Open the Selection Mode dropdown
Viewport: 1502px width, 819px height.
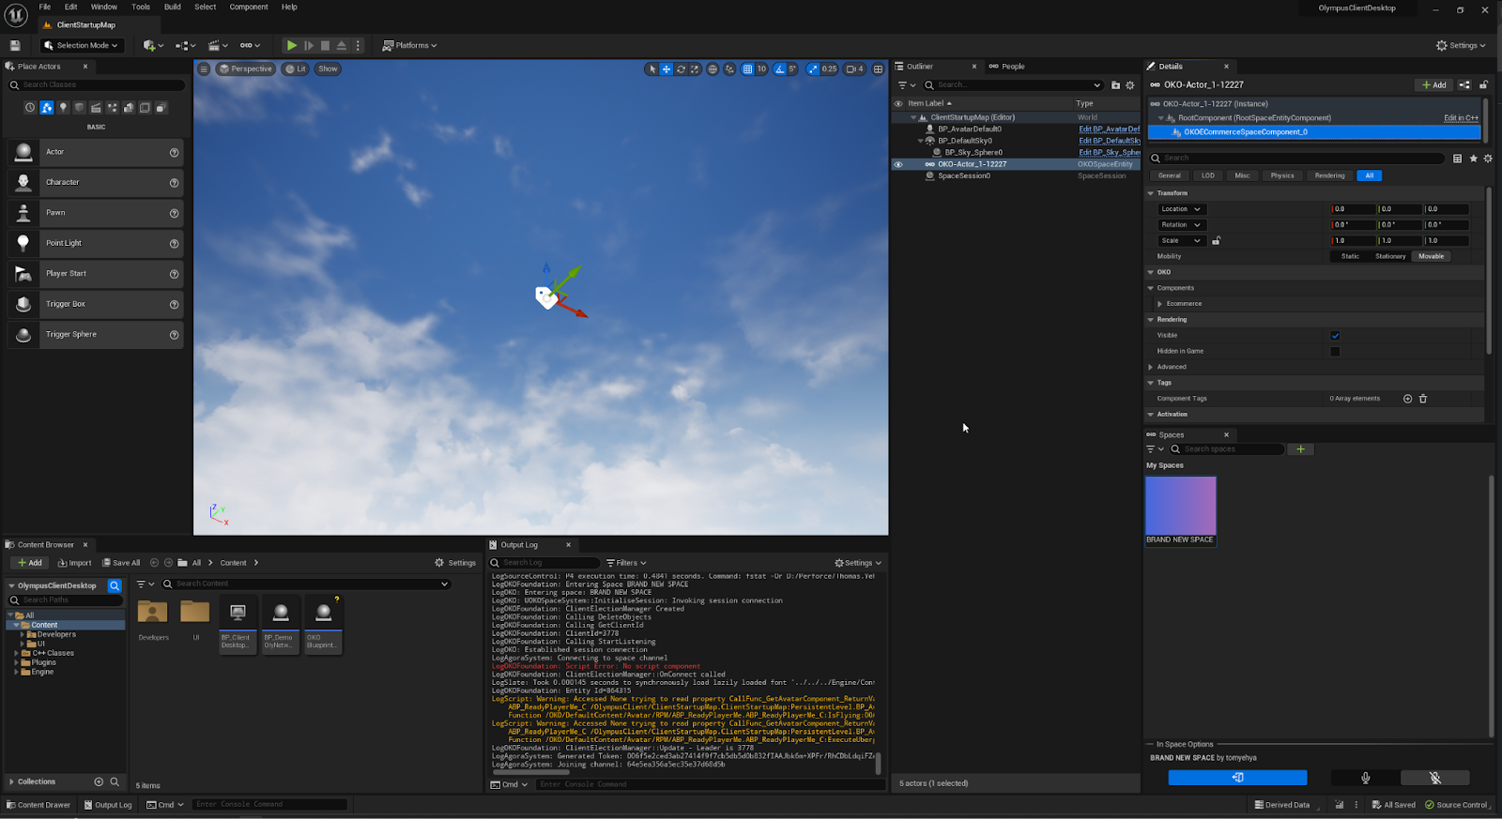click(x=82, y=45)
